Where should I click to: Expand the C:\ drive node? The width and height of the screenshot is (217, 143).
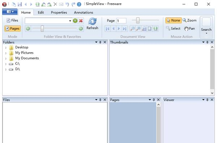pos(6,64)
